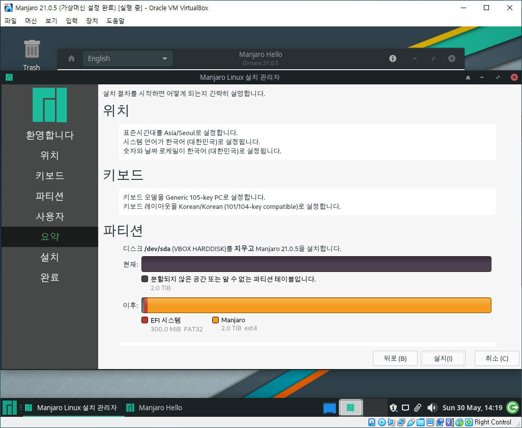Switch to the empty second workspace
522x428 pixels.
point(375,408)
